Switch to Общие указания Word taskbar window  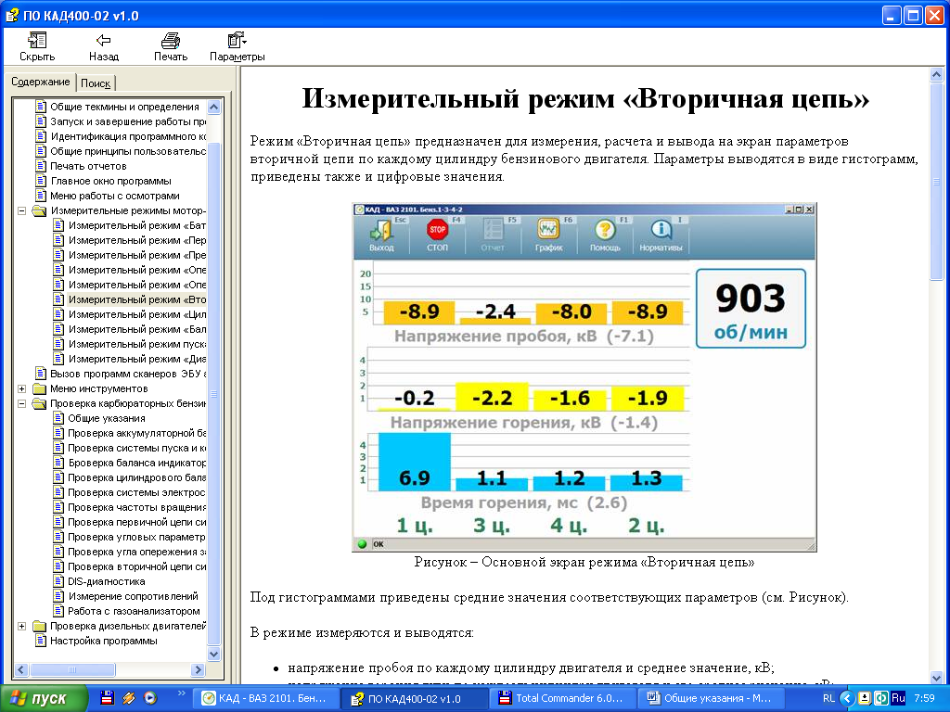[711, 698]
